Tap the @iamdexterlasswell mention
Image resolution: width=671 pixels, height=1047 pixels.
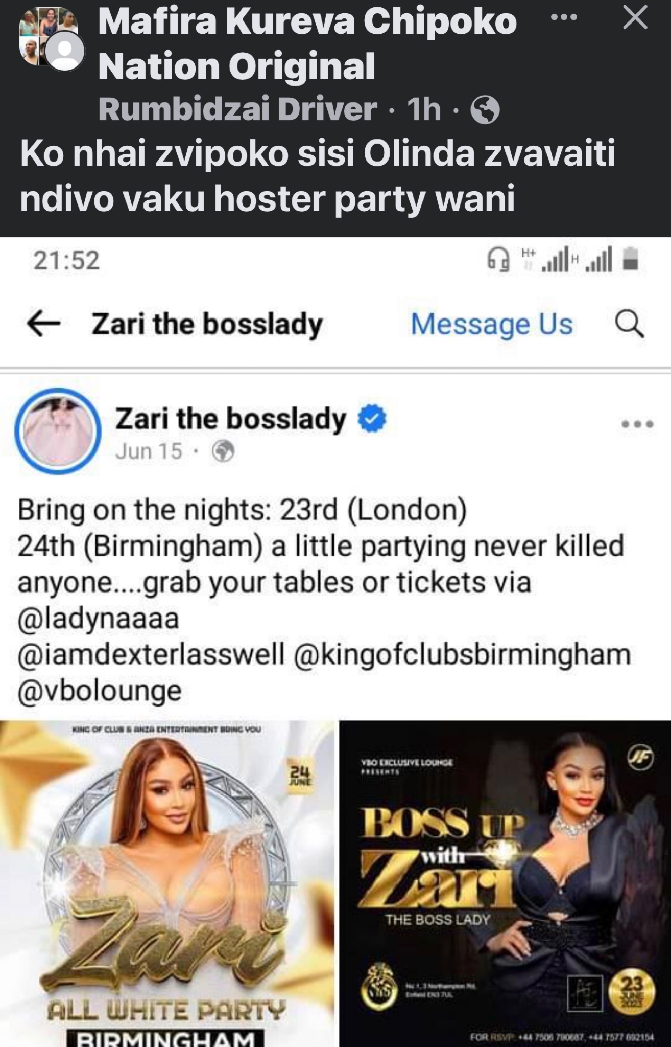point(151,655)
